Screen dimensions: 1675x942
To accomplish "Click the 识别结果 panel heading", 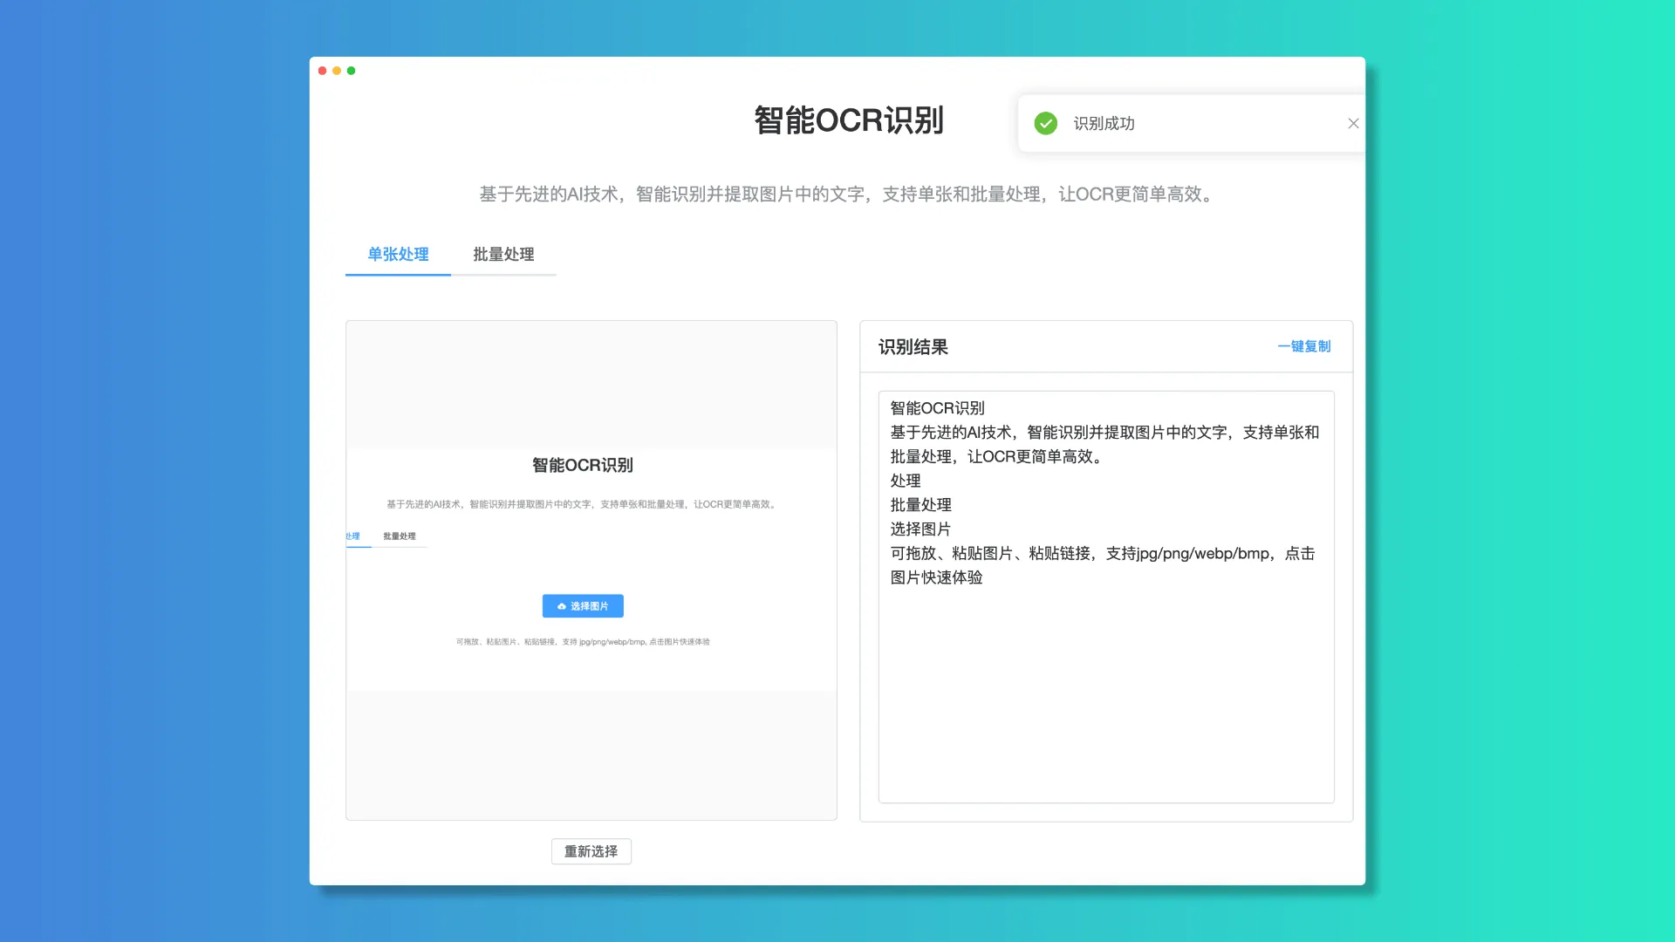I will coord(913,347).
